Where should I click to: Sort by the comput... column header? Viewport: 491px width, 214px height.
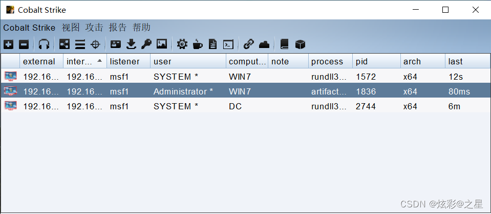pos(247,61)
